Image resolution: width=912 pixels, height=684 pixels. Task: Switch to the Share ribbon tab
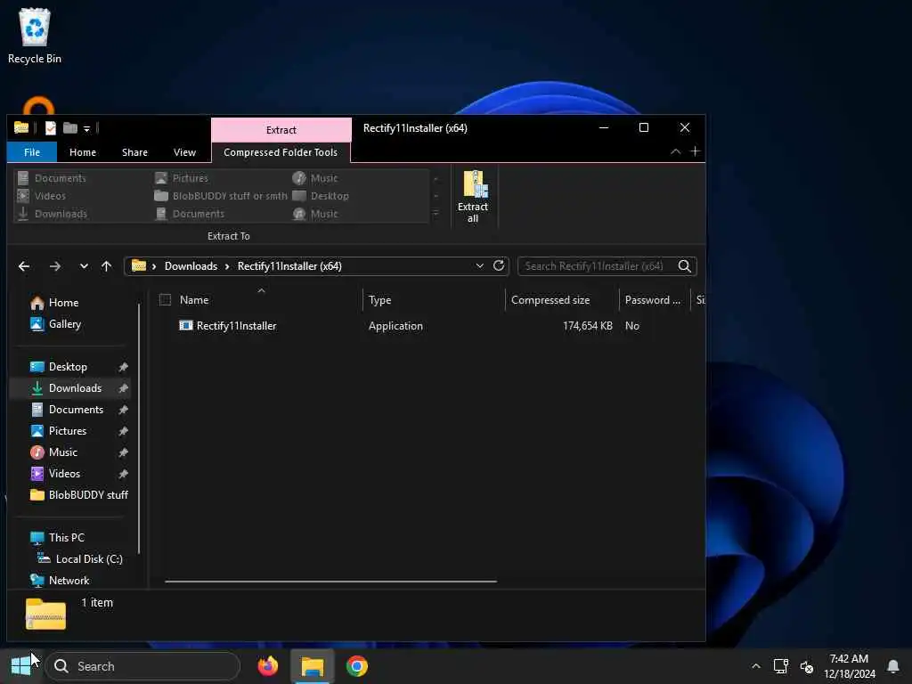[x=135, y=152]
